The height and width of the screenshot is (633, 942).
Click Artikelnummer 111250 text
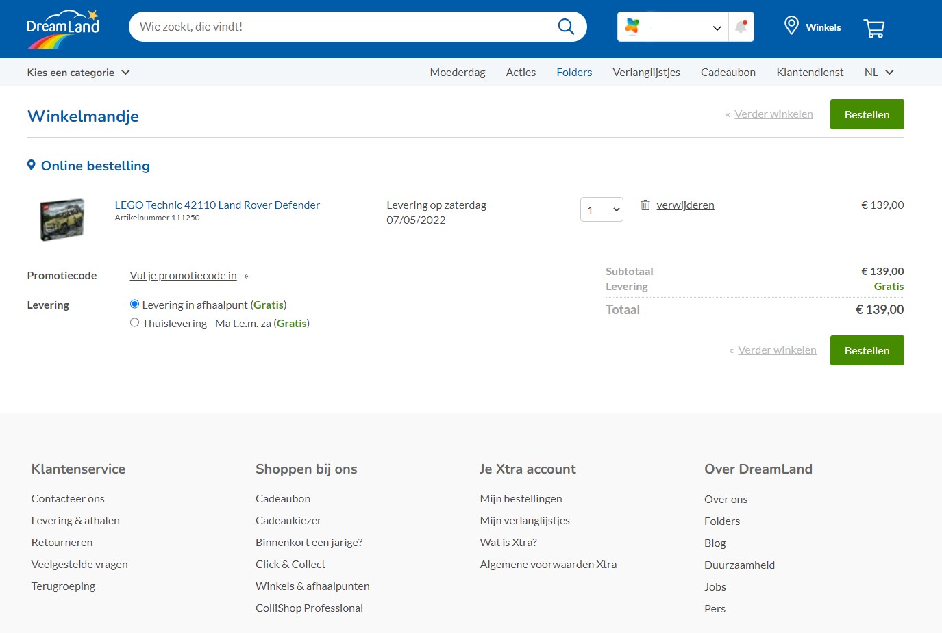point(157,218)
